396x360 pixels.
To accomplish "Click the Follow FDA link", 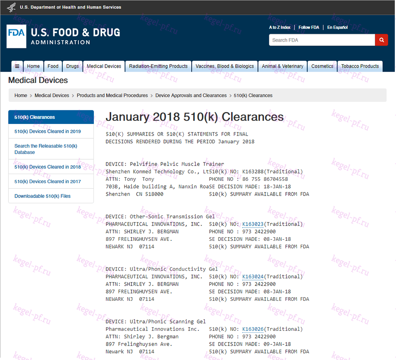I will (x=308, y=27).
